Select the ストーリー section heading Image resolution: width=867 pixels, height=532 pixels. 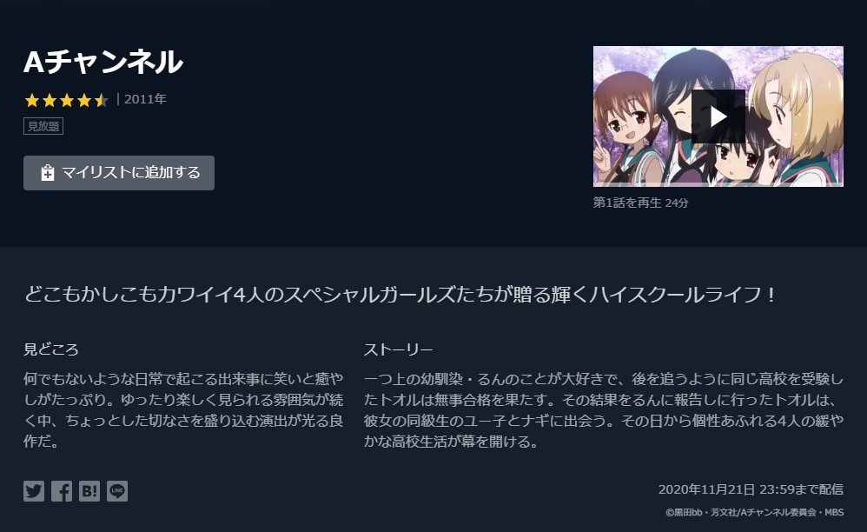click(x=398, y=349)
